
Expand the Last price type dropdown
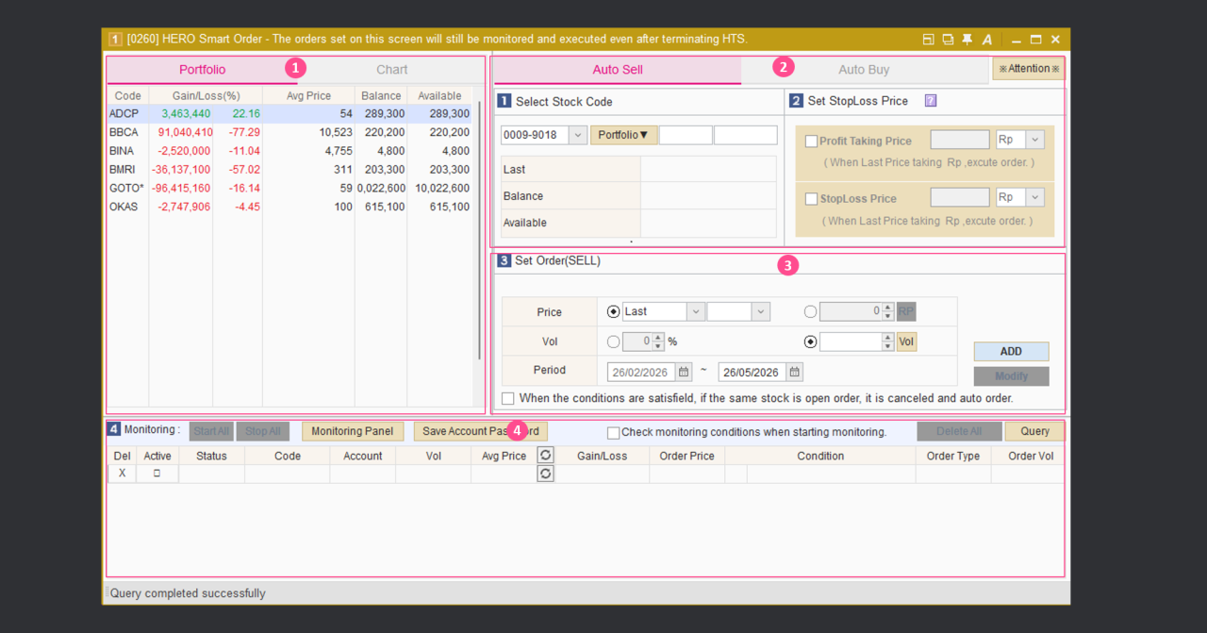(x=695, y=311)
